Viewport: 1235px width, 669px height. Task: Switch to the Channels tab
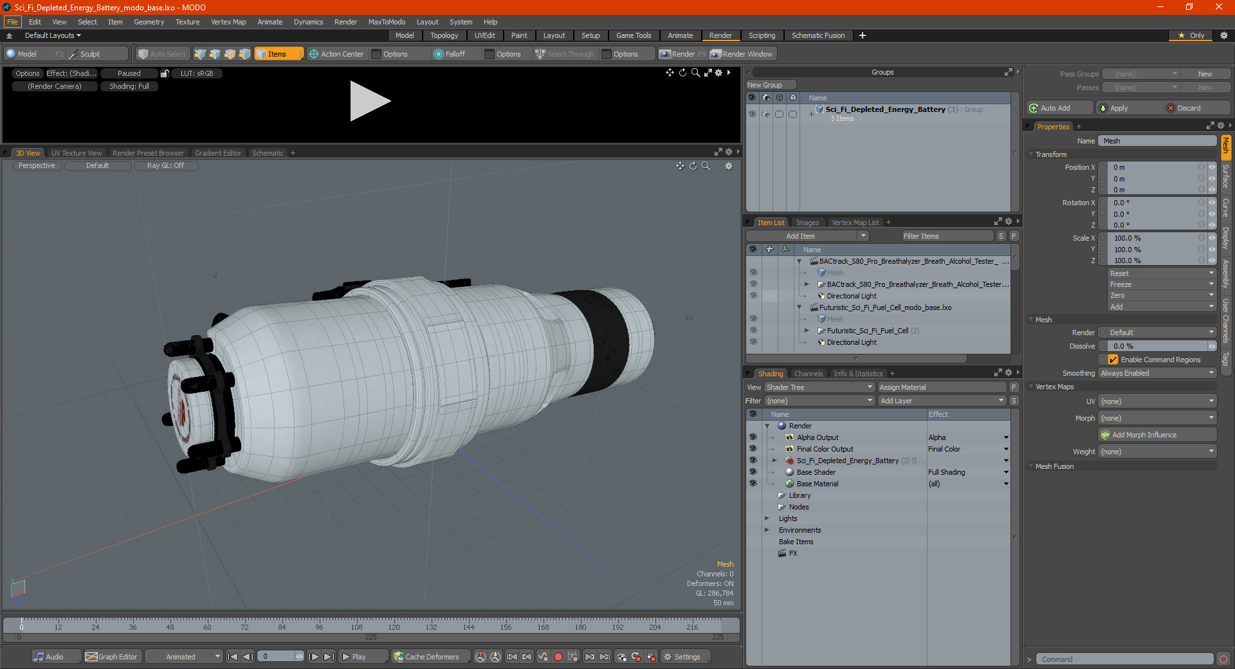click(x=808, y=374)
